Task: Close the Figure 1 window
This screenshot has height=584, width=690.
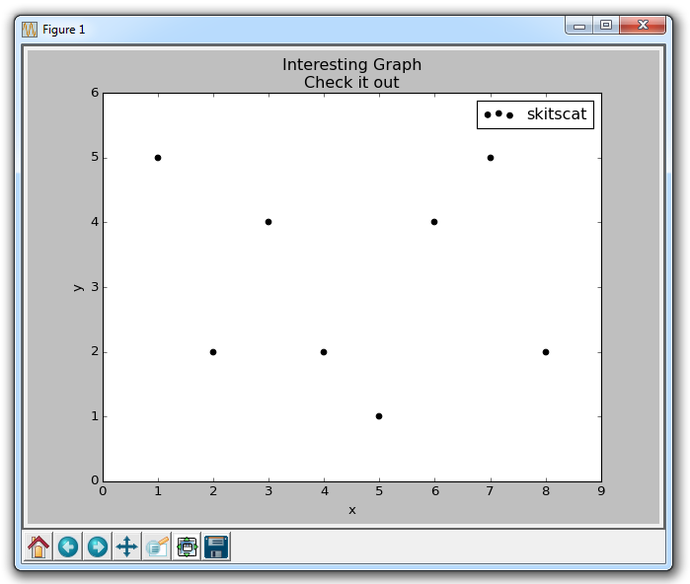Action: click(x=644, y=26)
